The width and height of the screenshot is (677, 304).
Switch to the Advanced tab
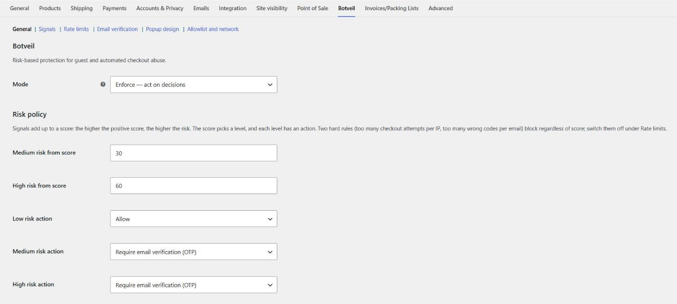pos(441,8)
